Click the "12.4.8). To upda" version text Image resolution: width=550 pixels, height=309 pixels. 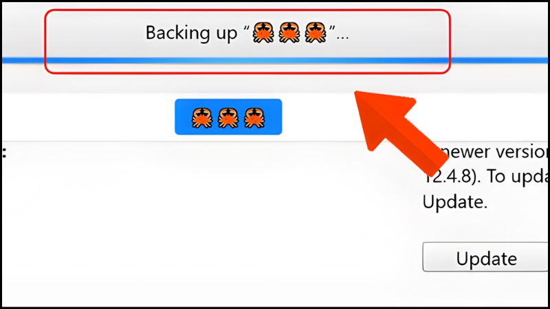click(x=486, y=176)
